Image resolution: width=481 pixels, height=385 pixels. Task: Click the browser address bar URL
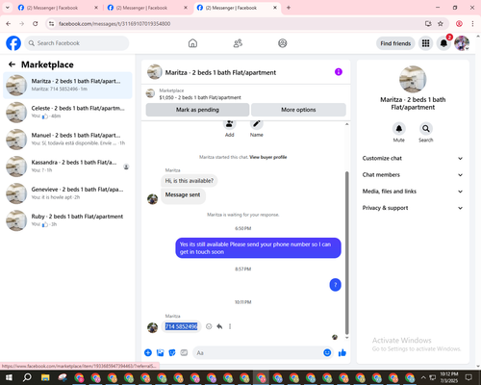[114, 24]
